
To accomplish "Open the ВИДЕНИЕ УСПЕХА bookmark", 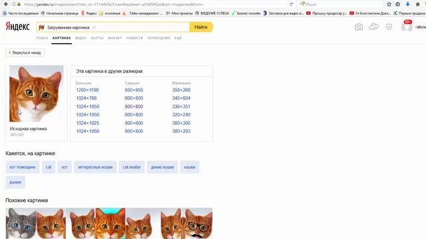I will pos(212,13).
